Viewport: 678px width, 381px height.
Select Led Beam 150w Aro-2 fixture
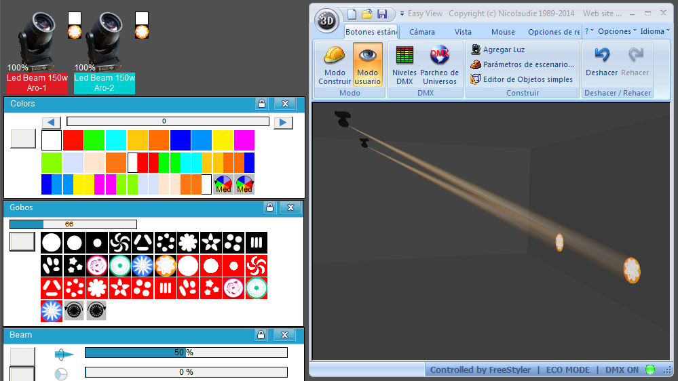105,83
